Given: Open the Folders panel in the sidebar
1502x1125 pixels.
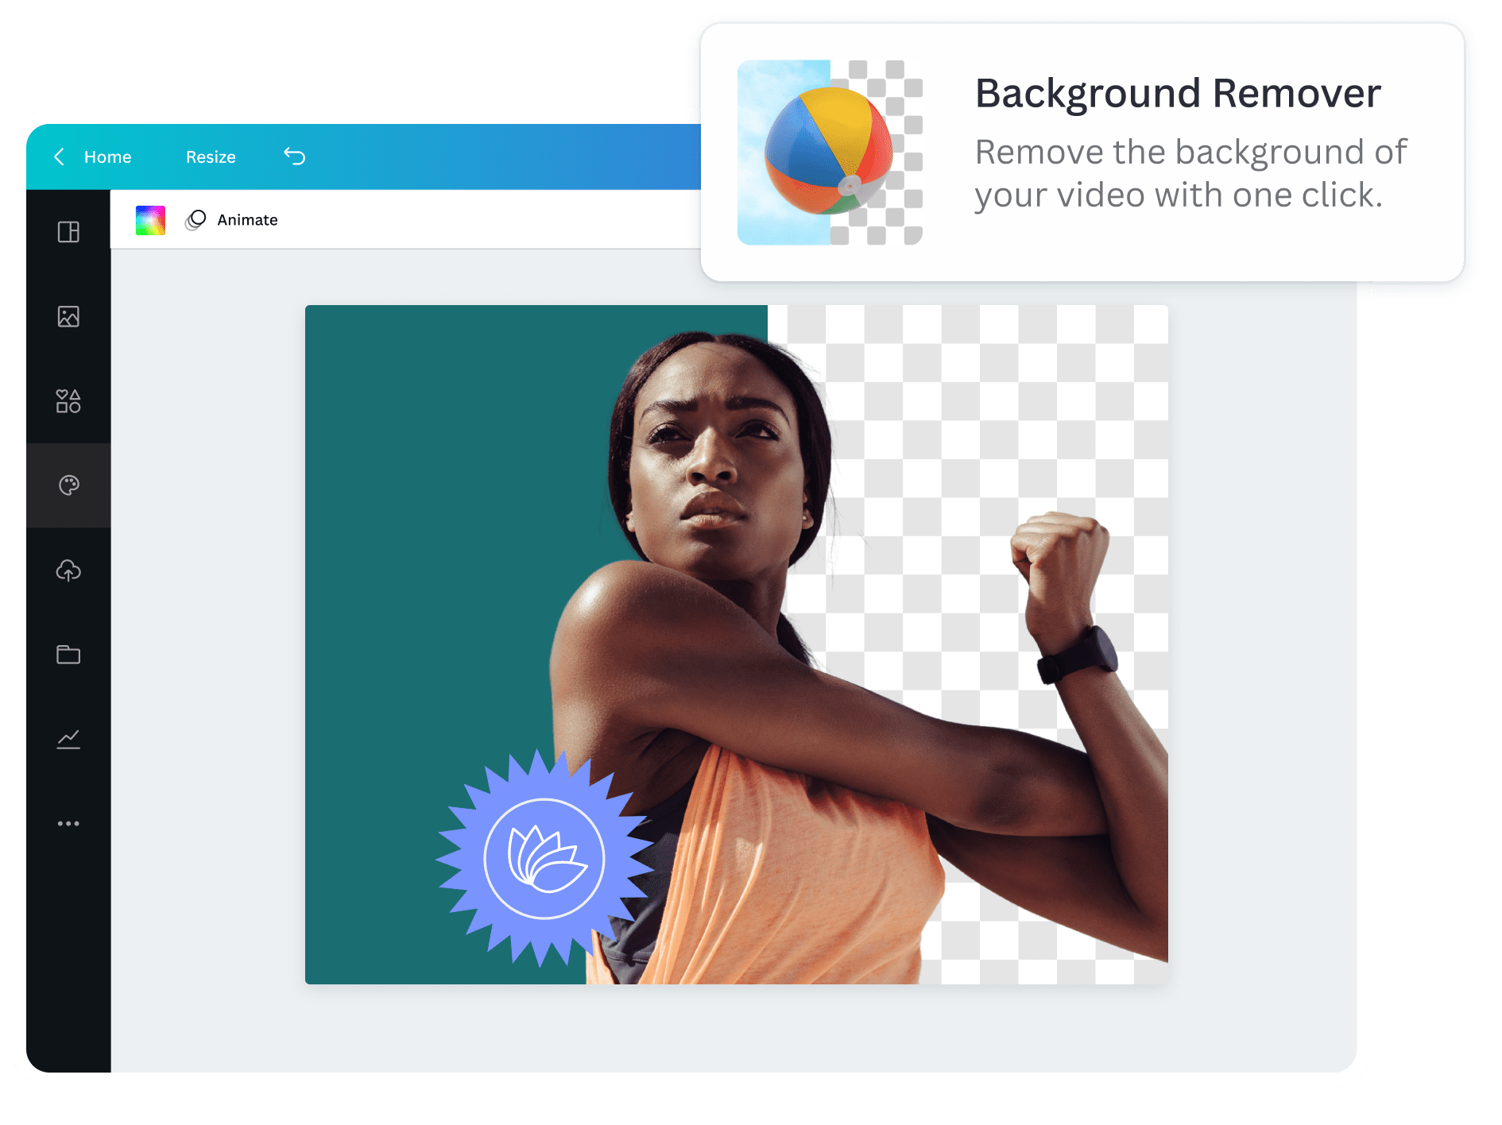Looking at the screenshot, I should (x=68, y=655).
